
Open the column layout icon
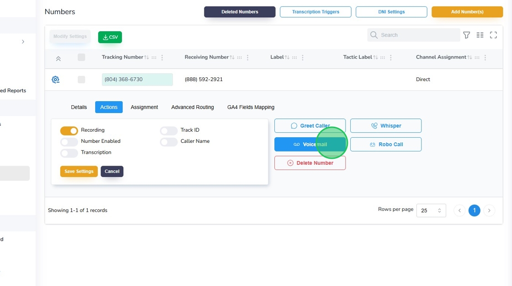pos(480,35)
